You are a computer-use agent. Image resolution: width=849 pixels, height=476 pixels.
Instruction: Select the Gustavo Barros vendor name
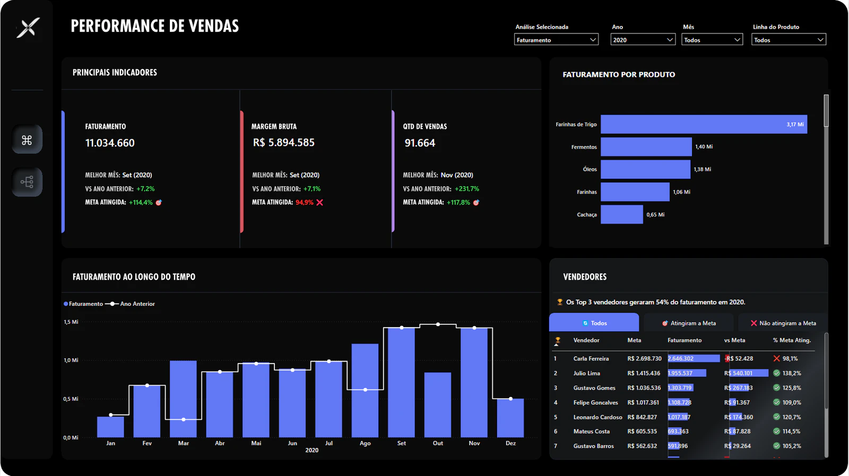pos(594,446)
